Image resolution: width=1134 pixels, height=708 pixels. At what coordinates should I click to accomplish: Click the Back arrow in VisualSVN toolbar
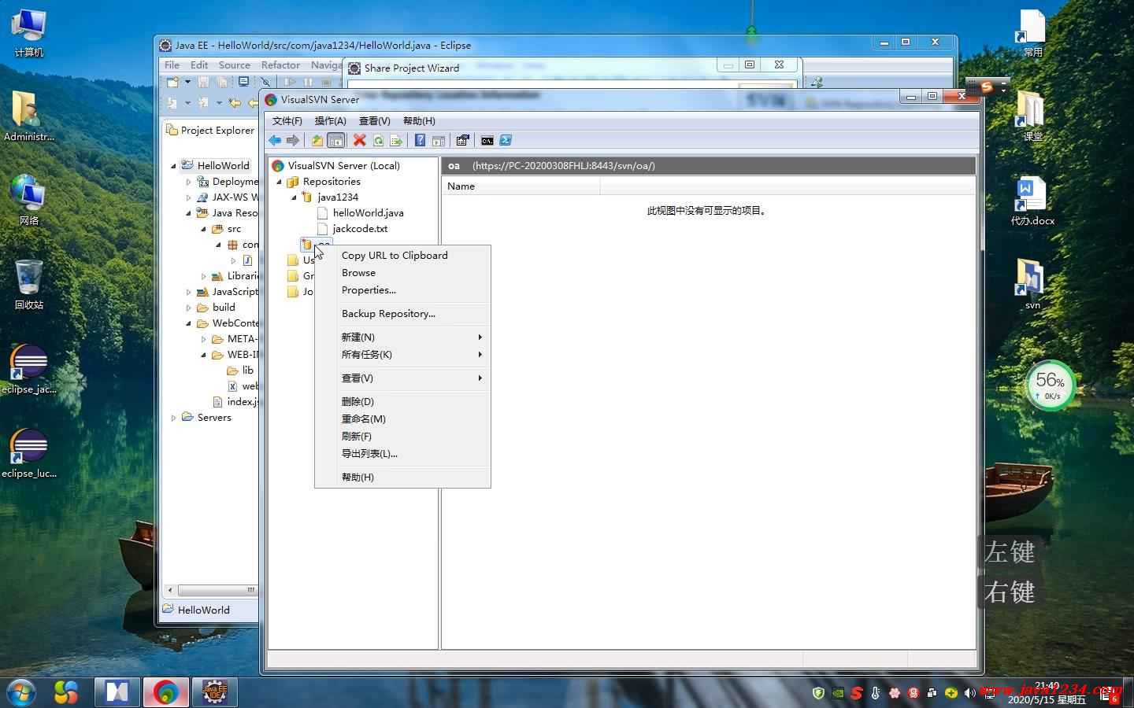coord(275,140)
